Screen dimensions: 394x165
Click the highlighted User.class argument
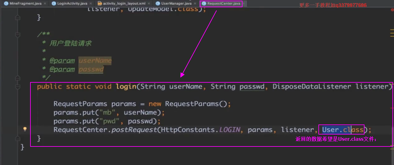343,130
